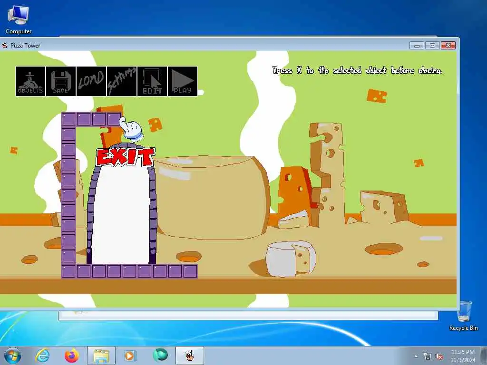487x365 pixels.
Task: Launch Internet Explorer from the taskbar
Action: pyautogui.click(x=42, y=355)
